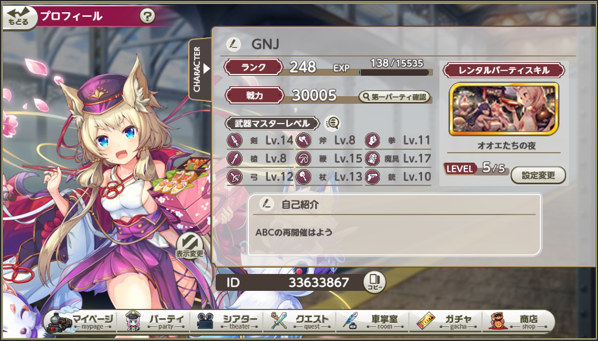Edit player name pencil icon beside GNJ
This screenshot has width=598, height=341.
pos(233,44)
